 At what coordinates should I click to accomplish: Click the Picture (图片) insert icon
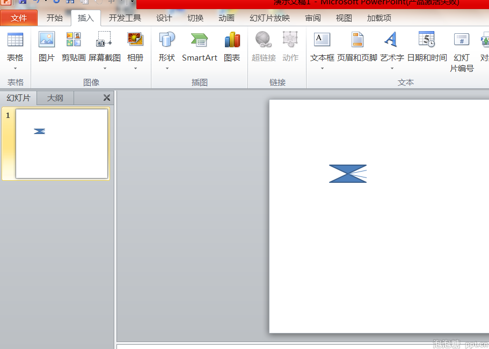[x=47, y=40]
